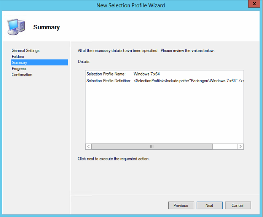Open the Progress step in sidebar
The height and width of the screenshot is (217, 263).
click(x=19, y=69)
